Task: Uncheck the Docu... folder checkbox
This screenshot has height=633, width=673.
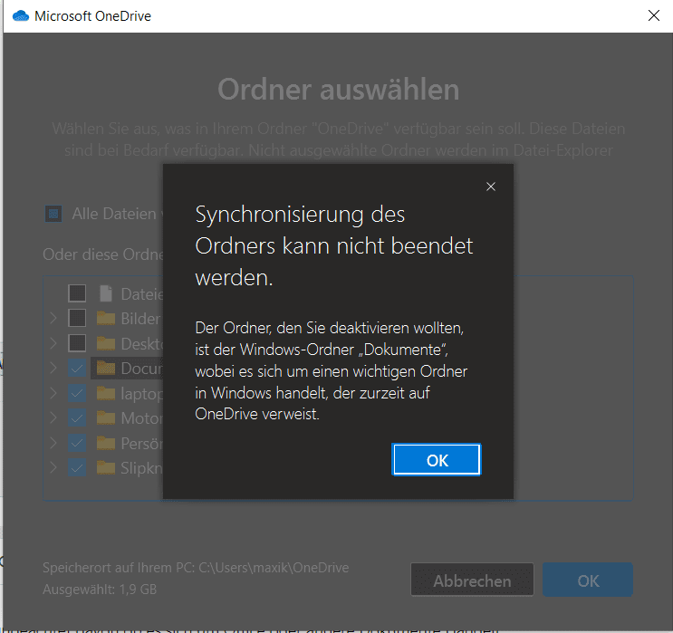Action: [77, 369]
